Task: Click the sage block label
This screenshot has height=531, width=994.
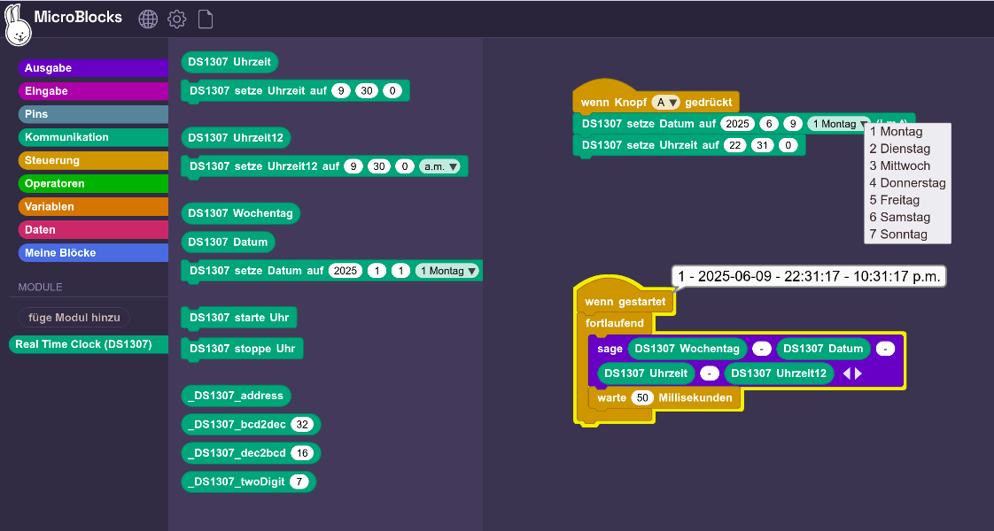Action: 610,349
